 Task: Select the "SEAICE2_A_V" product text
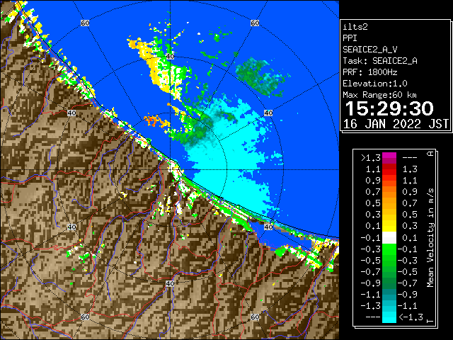coord(369,50)
